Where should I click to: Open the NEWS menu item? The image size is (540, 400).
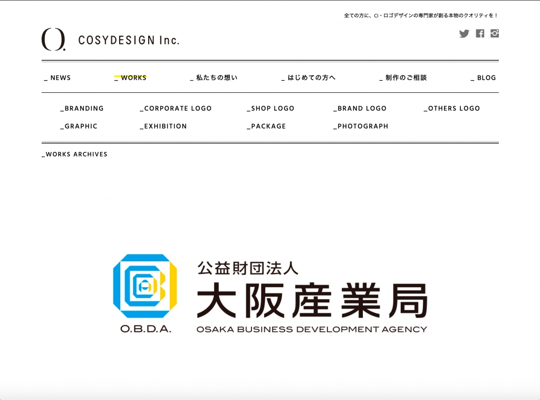pos(57,78)
